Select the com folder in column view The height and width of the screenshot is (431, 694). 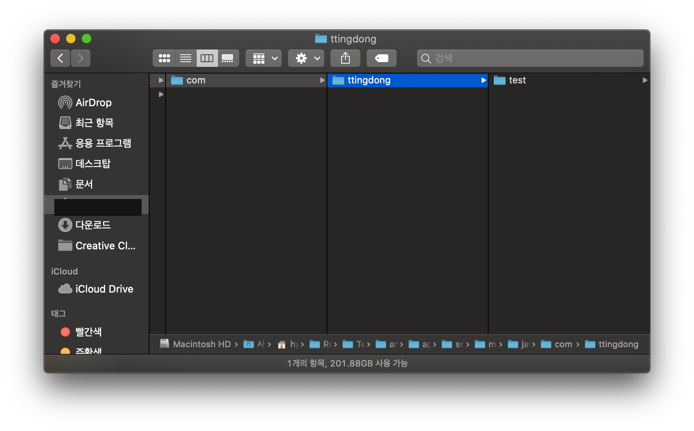[x=246, y=80]
